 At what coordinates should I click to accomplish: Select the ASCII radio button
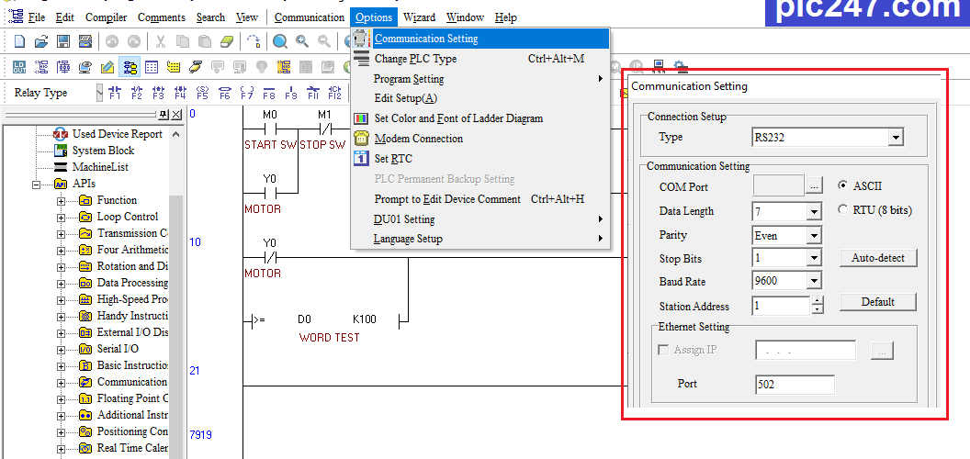pyautogui.click(x=842, y=185)
